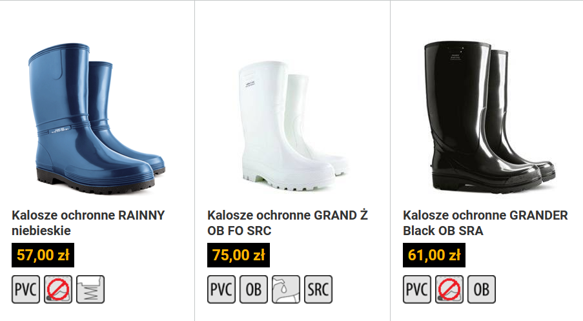This screenshot has width=583, height=321.
Task: Click the no-toecap prohibition icon under RAINNY
Action: [x=58, y=289]
